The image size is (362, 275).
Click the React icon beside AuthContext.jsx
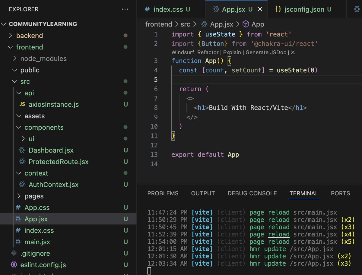(22, 185)
